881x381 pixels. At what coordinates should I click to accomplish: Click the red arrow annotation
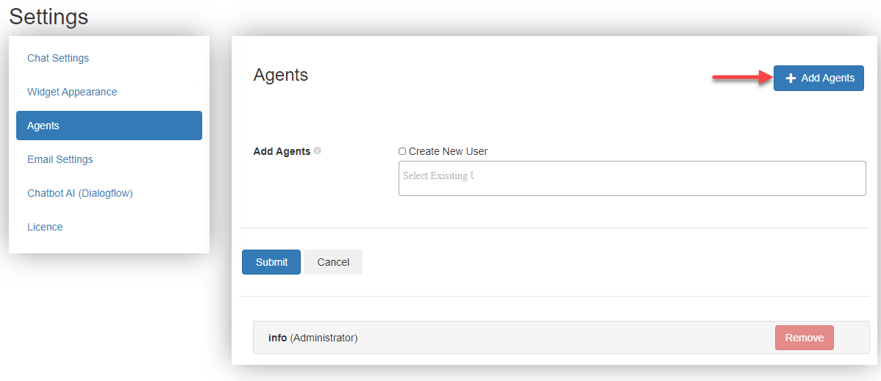pos(742,77)
